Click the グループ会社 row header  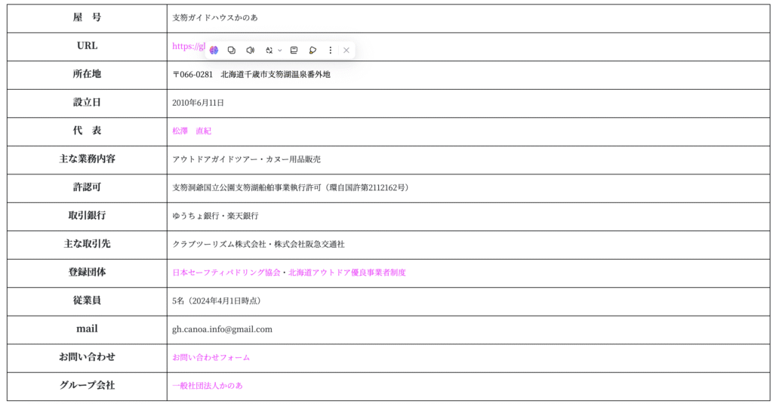88,385
